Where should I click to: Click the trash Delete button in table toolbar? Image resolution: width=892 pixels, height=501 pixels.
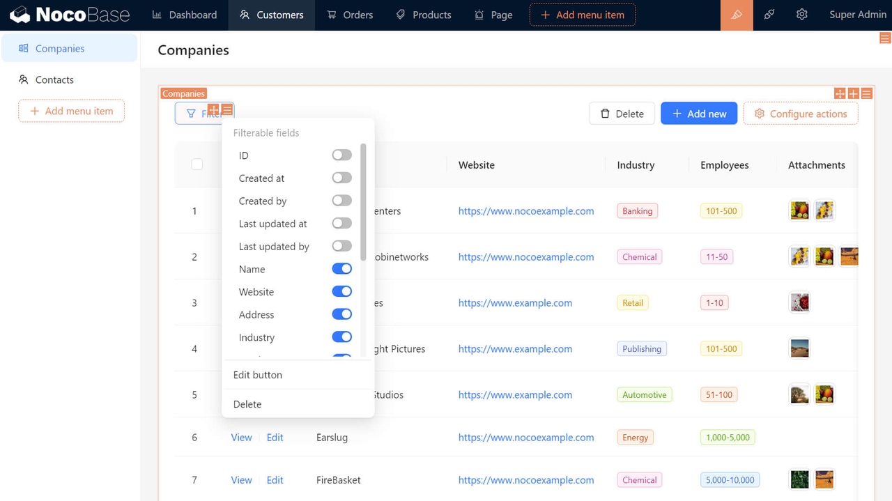622,114
